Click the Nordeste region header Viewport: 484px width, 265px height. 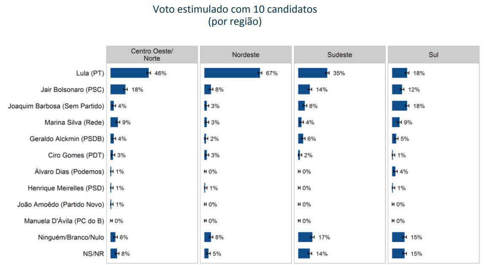tap(245, 55)
